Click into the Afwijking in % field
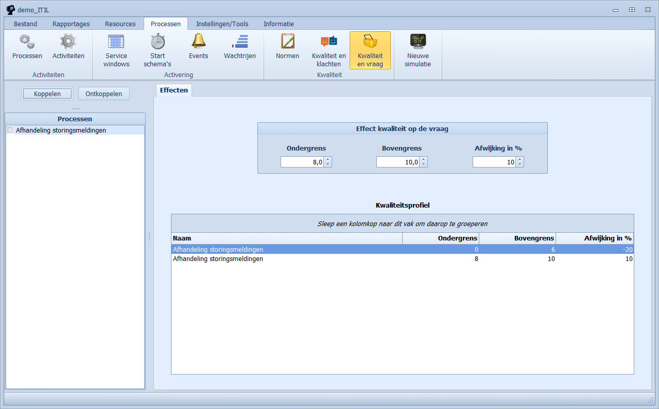The height and width of the screenshot is (409, 659). tap(494, 162)
